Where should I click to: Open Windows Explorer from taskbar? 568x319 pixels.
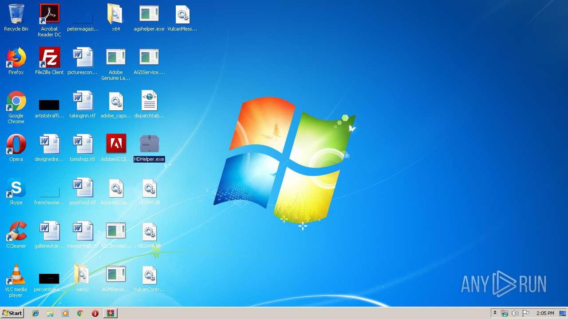pyautogui.click(x=50, y=313)
